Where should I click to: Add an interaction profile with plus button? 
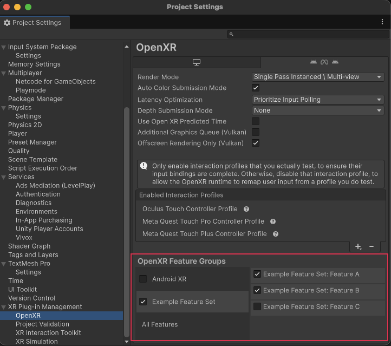[x=358, y=246]
